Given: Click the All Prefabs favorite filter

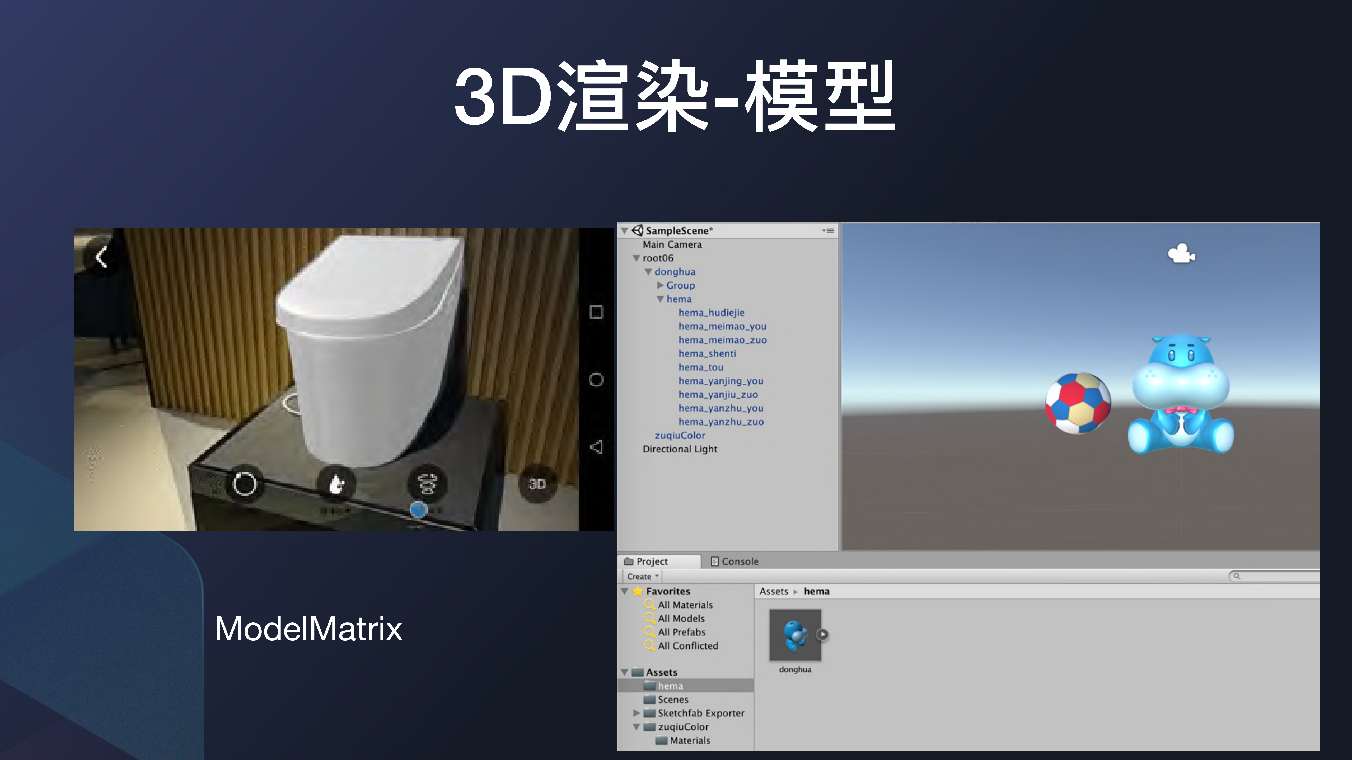Looking at the screenshot, I should pyautogui.click(x=681, y=632).
